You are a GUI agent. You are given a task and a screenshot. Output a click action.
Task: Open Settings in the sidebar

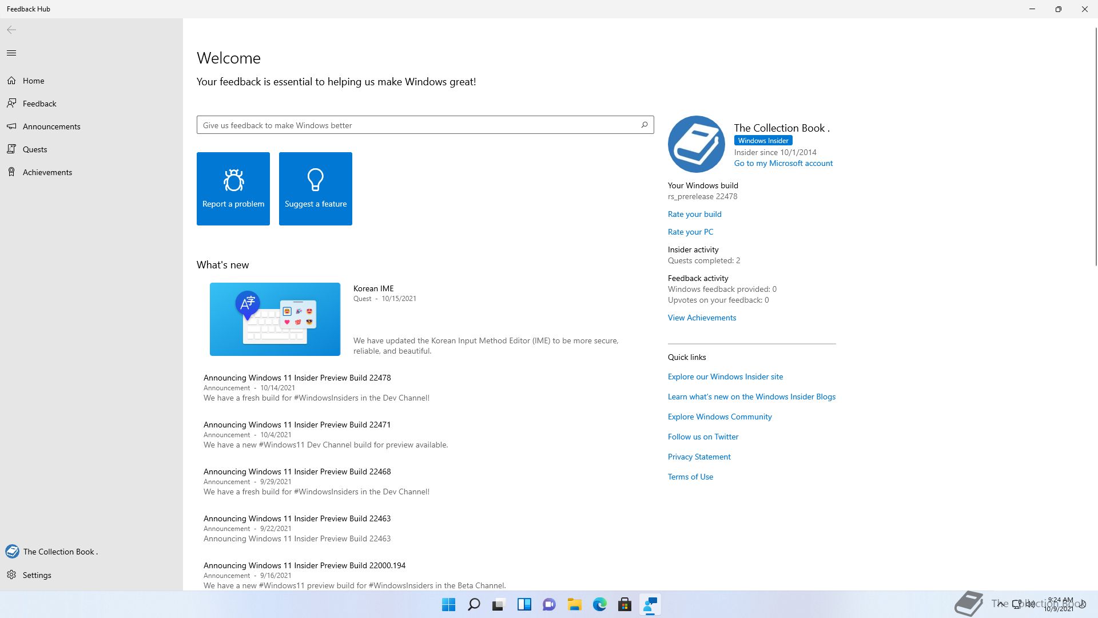(91, 575)
